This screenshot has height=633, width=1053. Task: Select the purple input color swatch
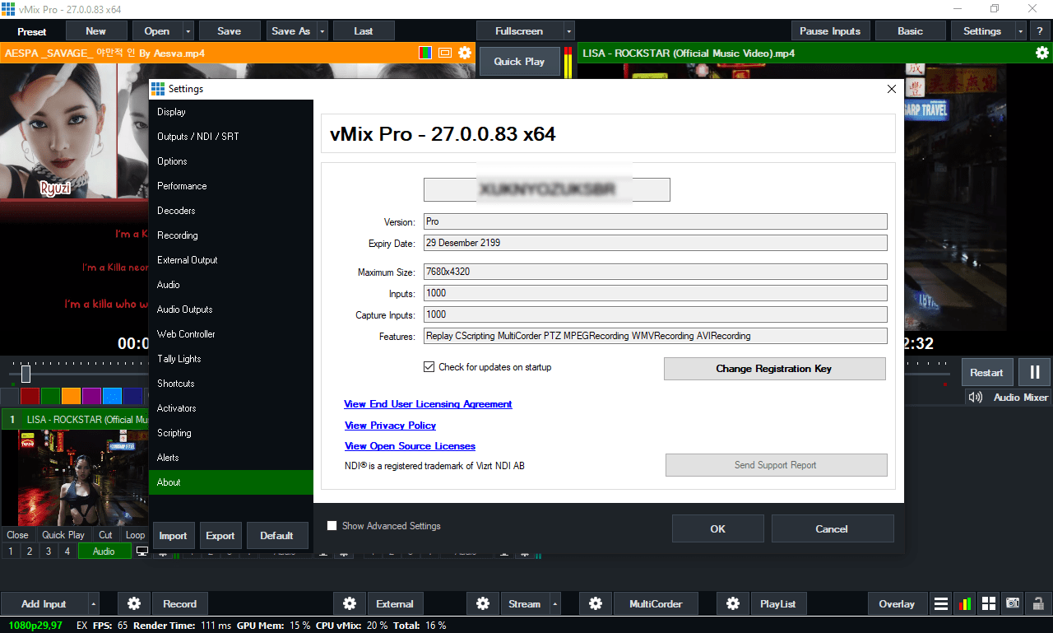pyautogui.click(x=91, y=396)
